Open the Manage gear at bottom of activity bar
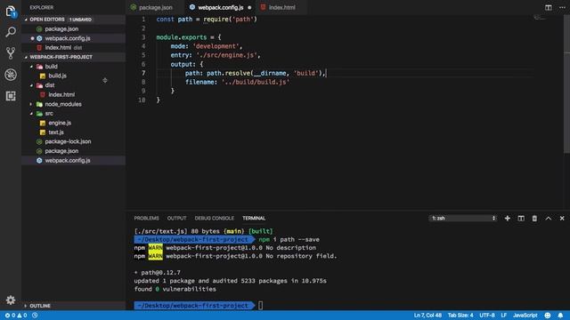 (x=11, y=300)
